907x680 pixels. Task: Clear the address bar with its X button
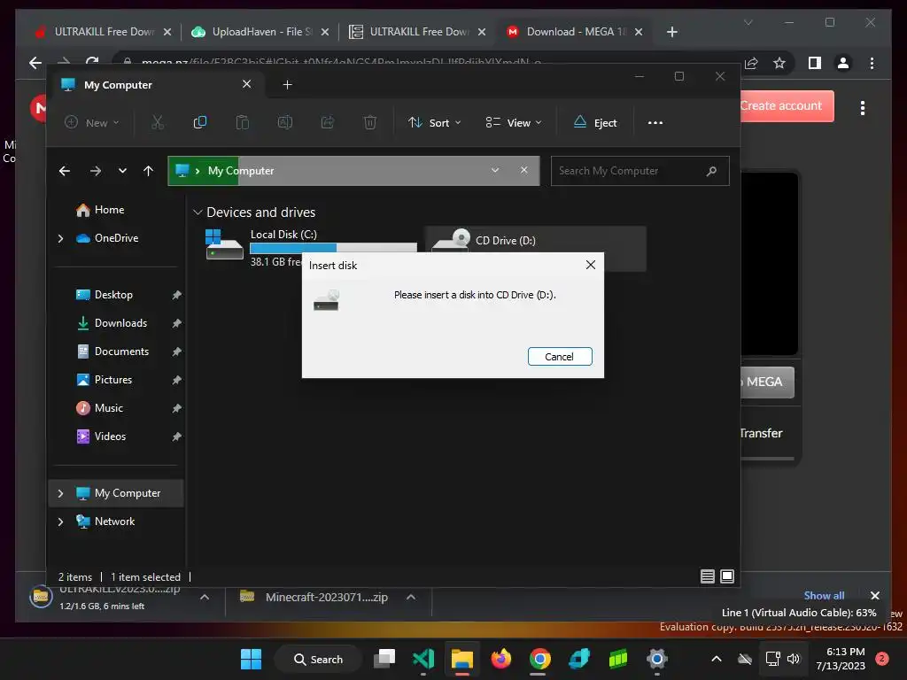[524, 171]
